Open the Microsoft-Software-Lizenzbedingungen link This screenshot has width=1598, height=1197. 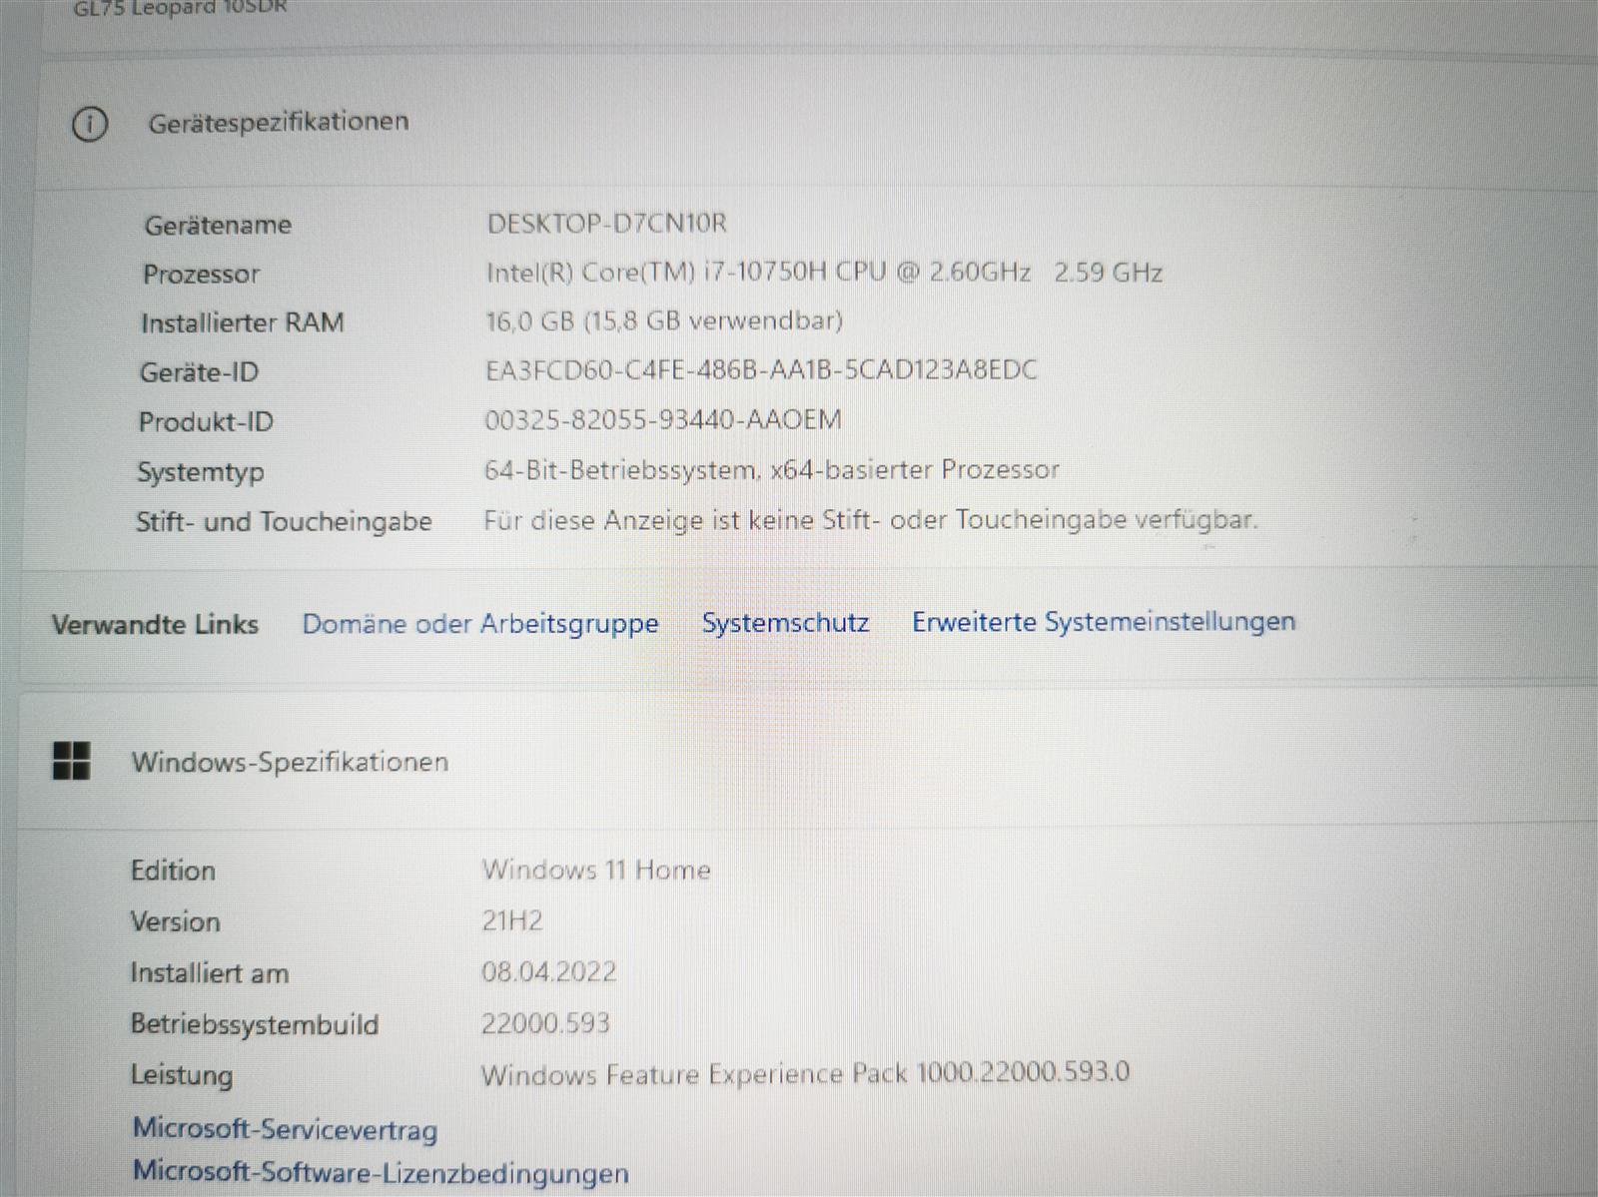point(381,1172)
